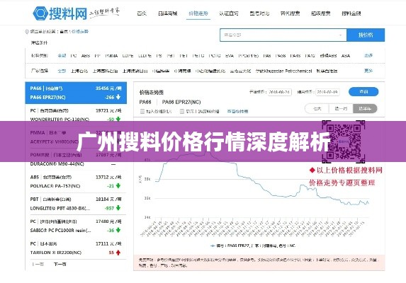Filter by ASA material
Screen dimensions: 406x283
pos(346,56)
